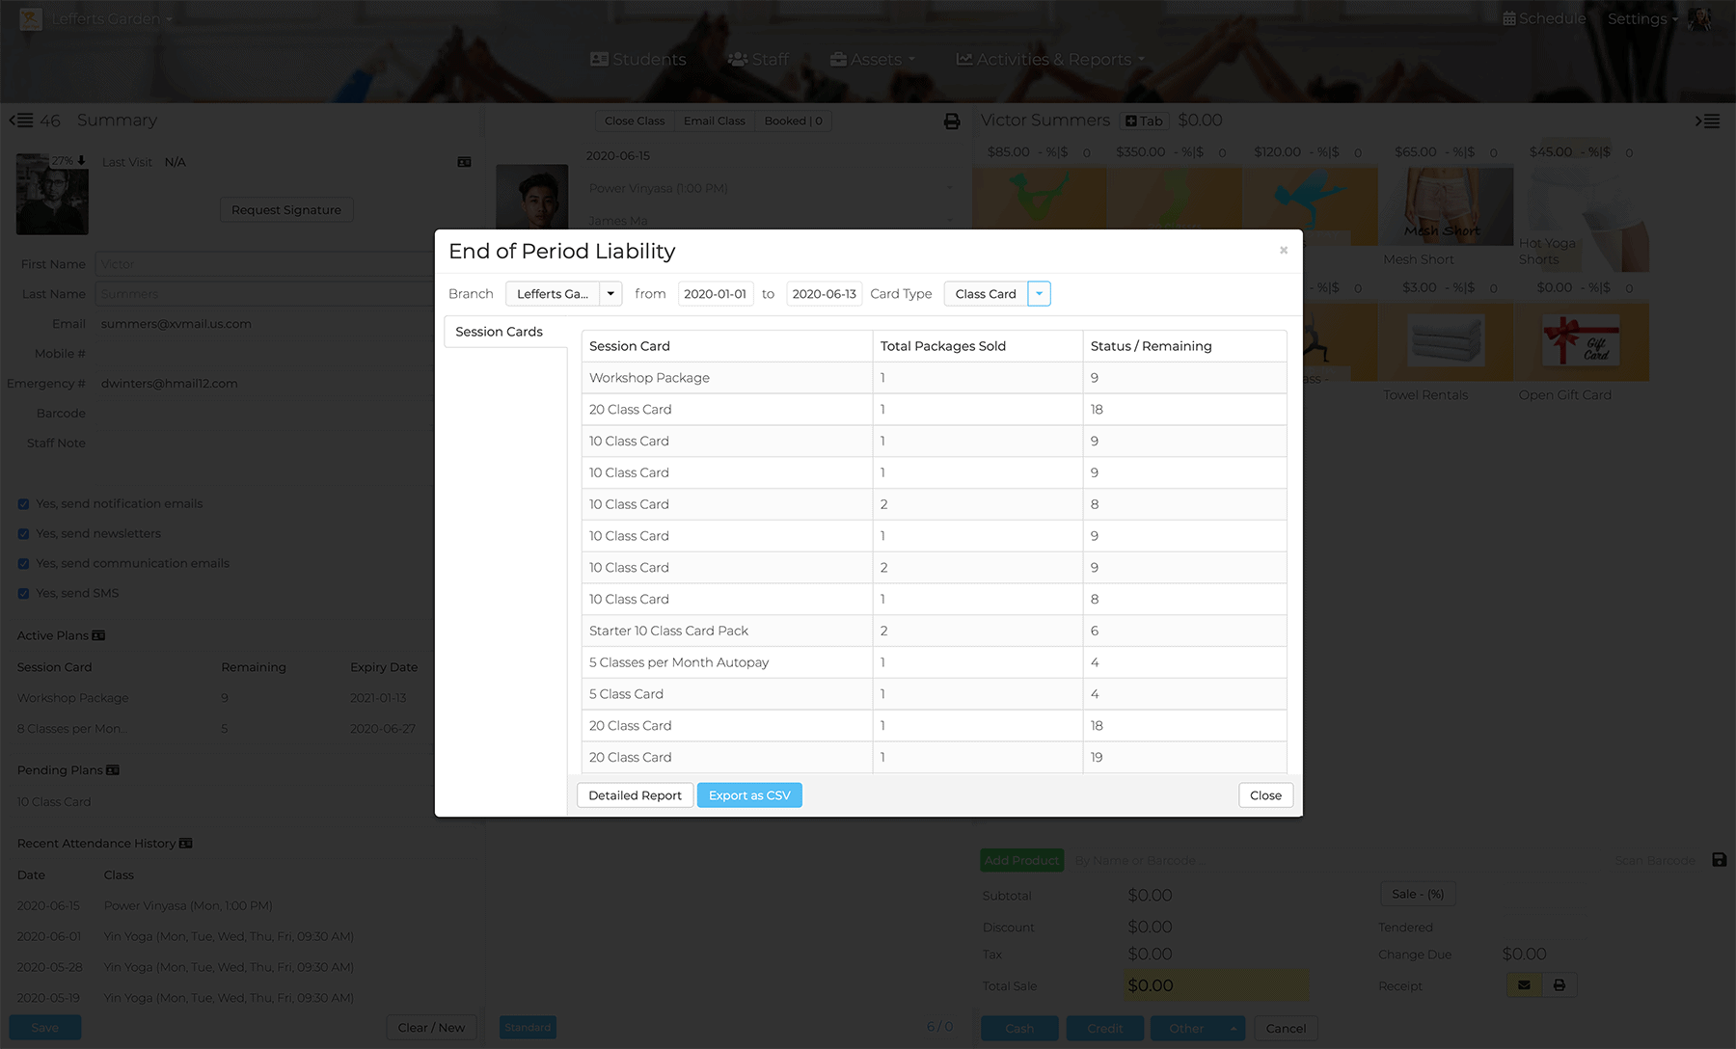Click the print icon above the class list
Image resolution: width=1736 pixels, height=1049 pixels.
coord(951,121)
